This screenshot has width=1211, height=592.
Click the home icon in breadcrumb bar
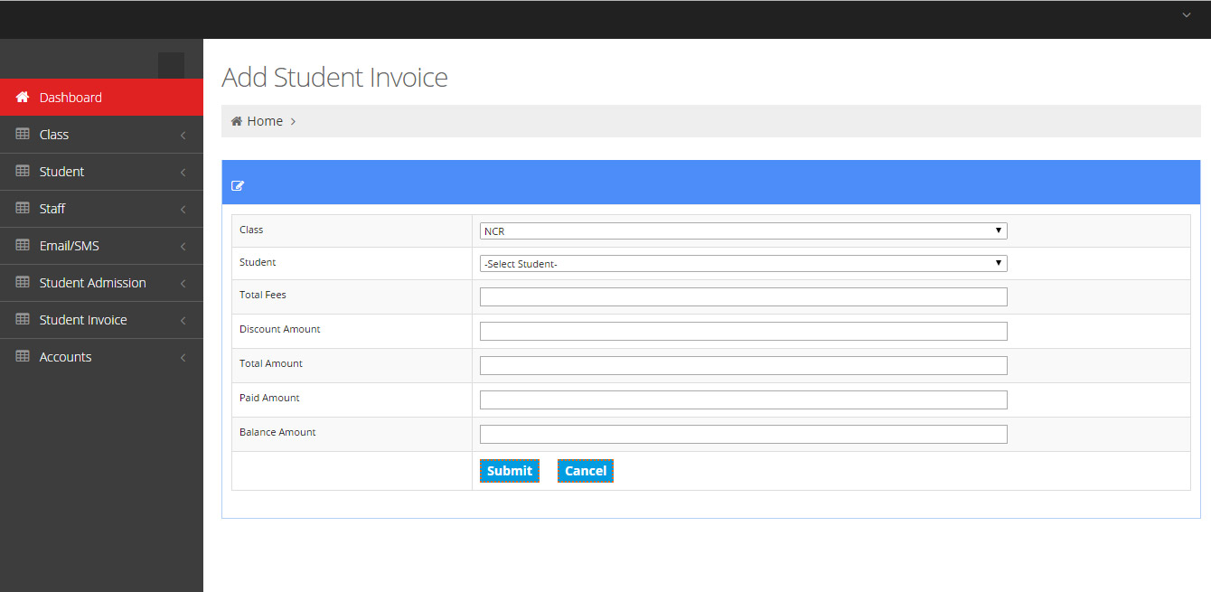237,121
